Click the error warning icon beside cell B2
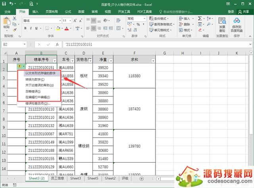Screen dimensions: 254x188 pos(19,67)
